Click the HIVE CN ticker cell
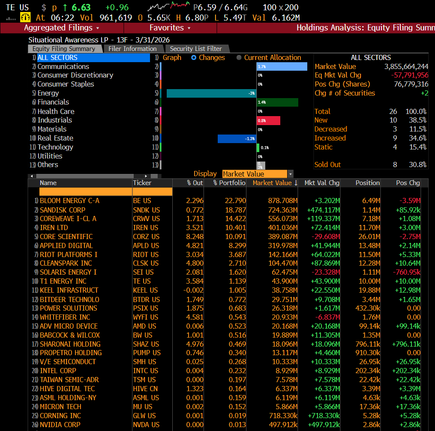 coord(145,389)
